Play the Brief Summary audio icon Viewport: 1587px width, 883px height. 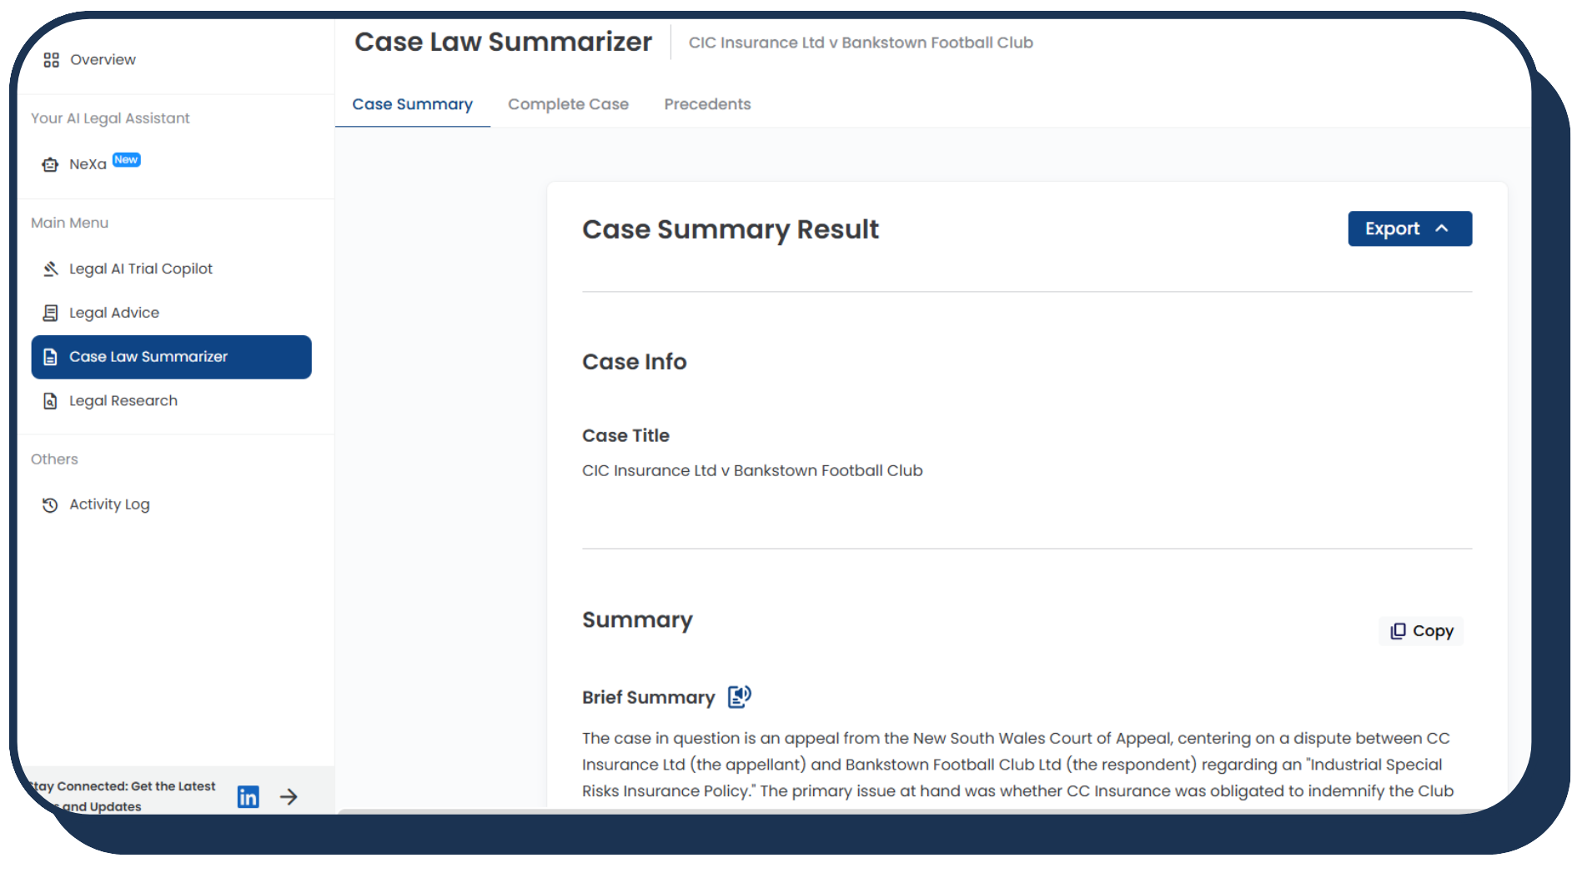(x=739, y=696)
